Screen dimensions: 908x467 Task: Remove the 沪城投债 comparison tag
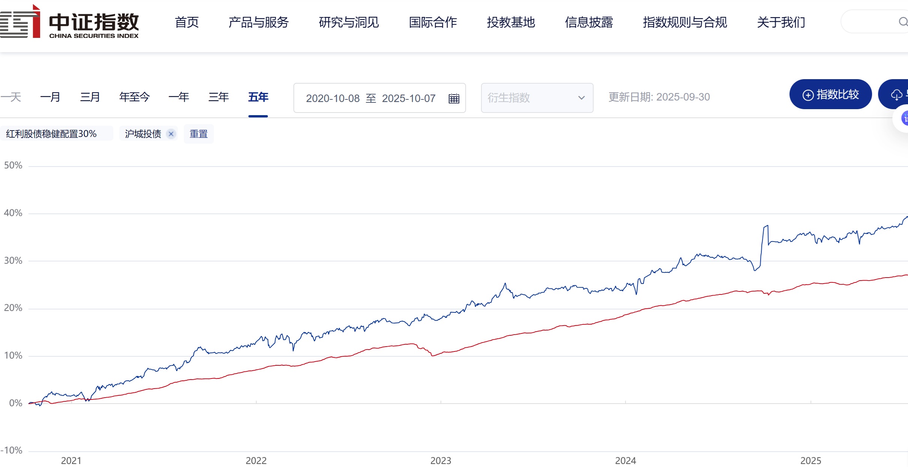[x=171, y=134]
